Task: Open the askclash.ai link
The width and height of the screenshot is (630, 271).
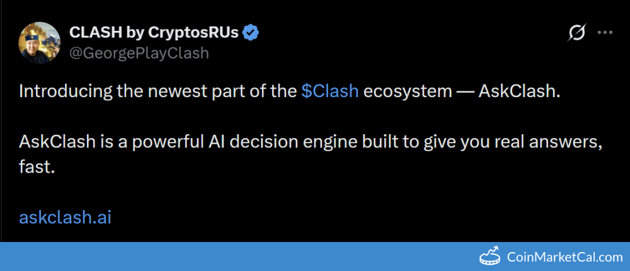Action: point(66,217)
